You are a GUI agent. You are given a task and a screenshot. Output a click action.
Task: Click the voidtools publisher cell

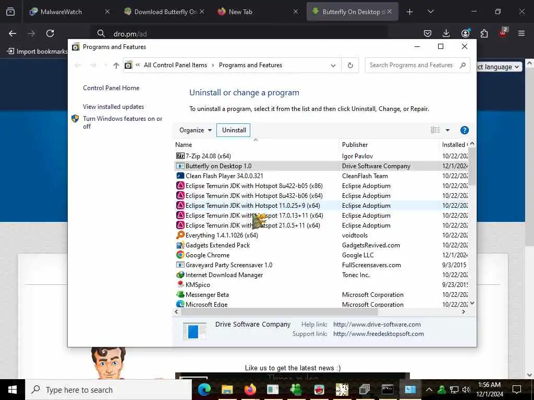pos(355,235)
